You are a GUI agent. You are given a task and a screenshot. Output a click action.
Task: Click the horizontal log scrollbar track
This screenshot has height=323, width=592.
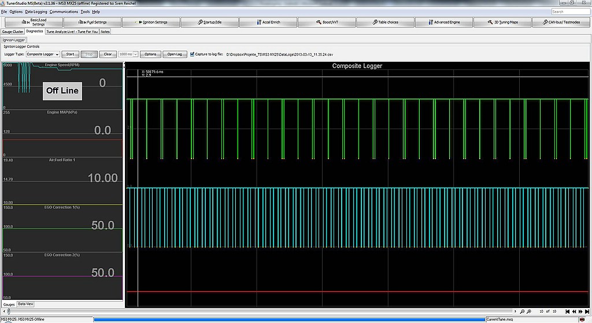(260, 312)
